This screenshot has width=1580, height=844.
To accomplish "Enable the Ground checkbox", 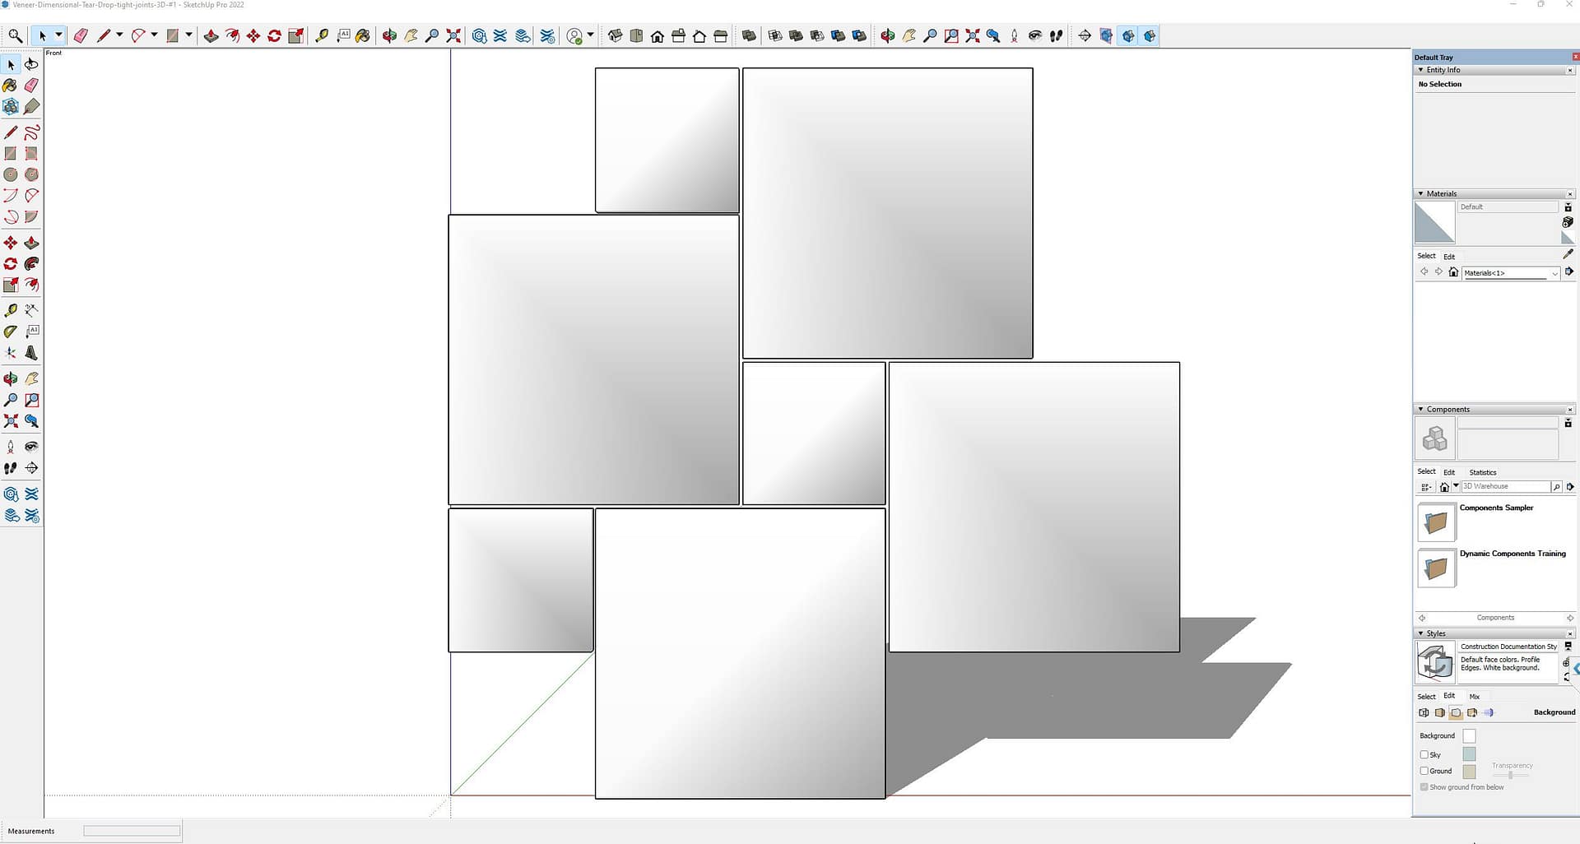I will pyautogui.click(x=1424, y=771).
